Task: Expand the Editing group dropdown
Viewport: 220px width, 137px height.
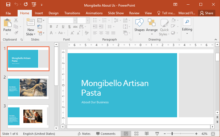Action: (187, 27)
